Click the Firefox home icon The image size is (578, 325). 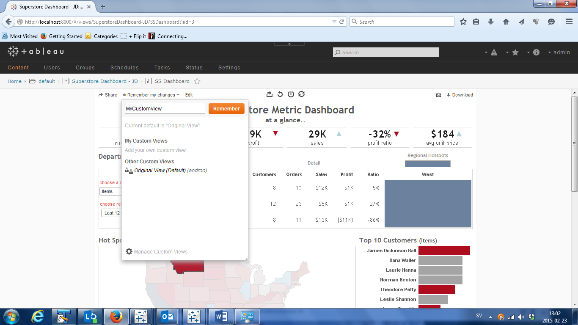pyautogui.click(x=506, y=22)
